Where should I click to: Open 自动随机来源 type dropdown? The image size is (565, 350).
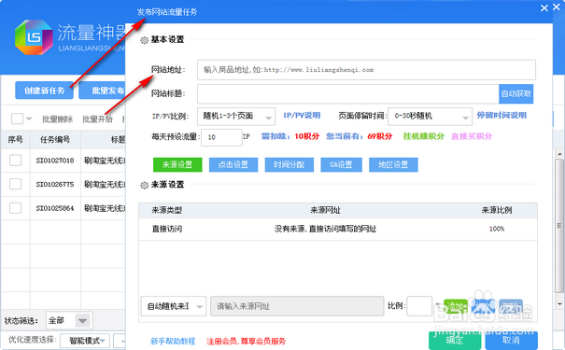point(174,306)
